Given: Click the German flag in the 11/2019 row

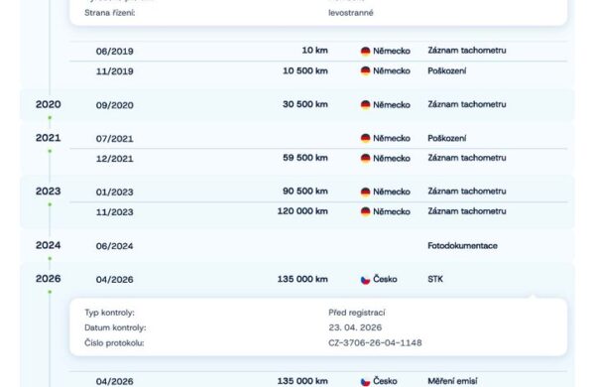Looking at the screenshot, I should click(x=365, y=71).
